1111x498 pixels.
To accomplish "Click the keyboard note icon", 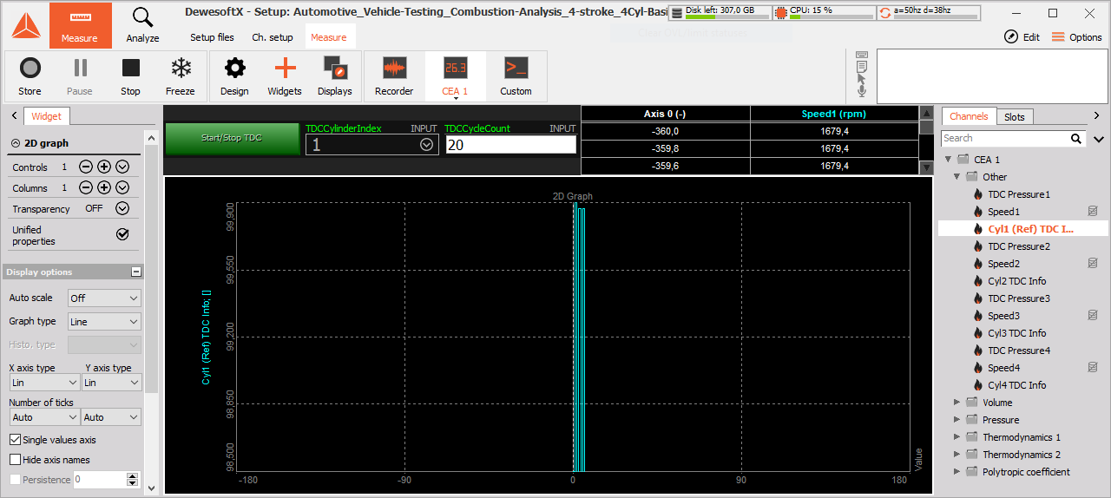I will pyautogui.click(x=861, y=55).
